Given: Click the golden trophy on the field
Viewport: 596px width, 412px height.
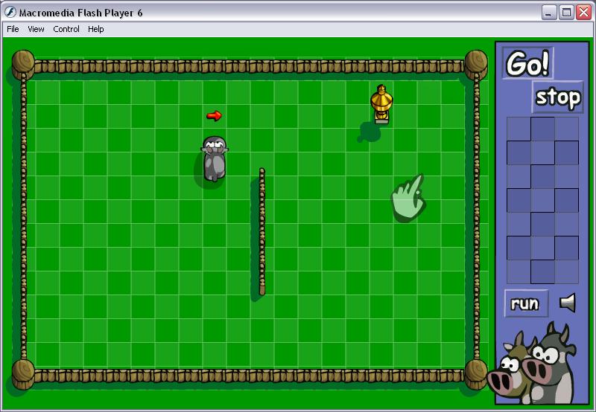Looking at the screenshot, I should point(381,104).
